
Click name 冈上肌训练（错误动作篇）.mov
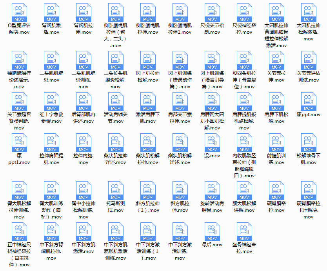[x=180, y=80]
